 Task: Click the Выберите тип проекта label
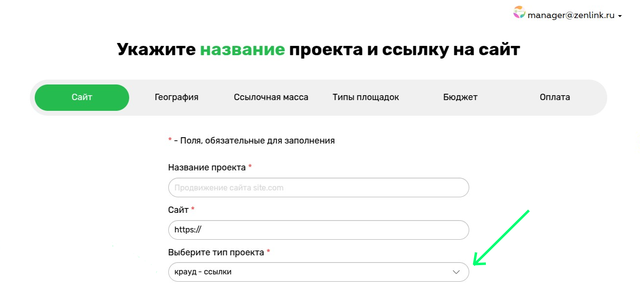(216, 252)
